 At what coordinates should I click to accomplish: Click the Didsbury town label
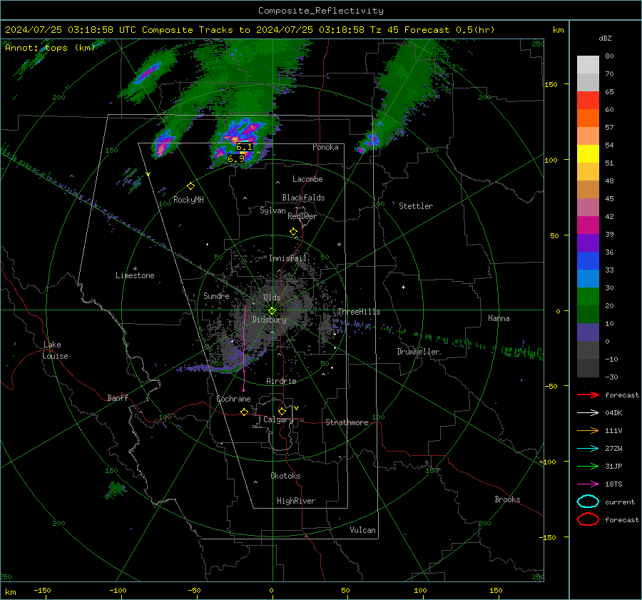(269, 320)
